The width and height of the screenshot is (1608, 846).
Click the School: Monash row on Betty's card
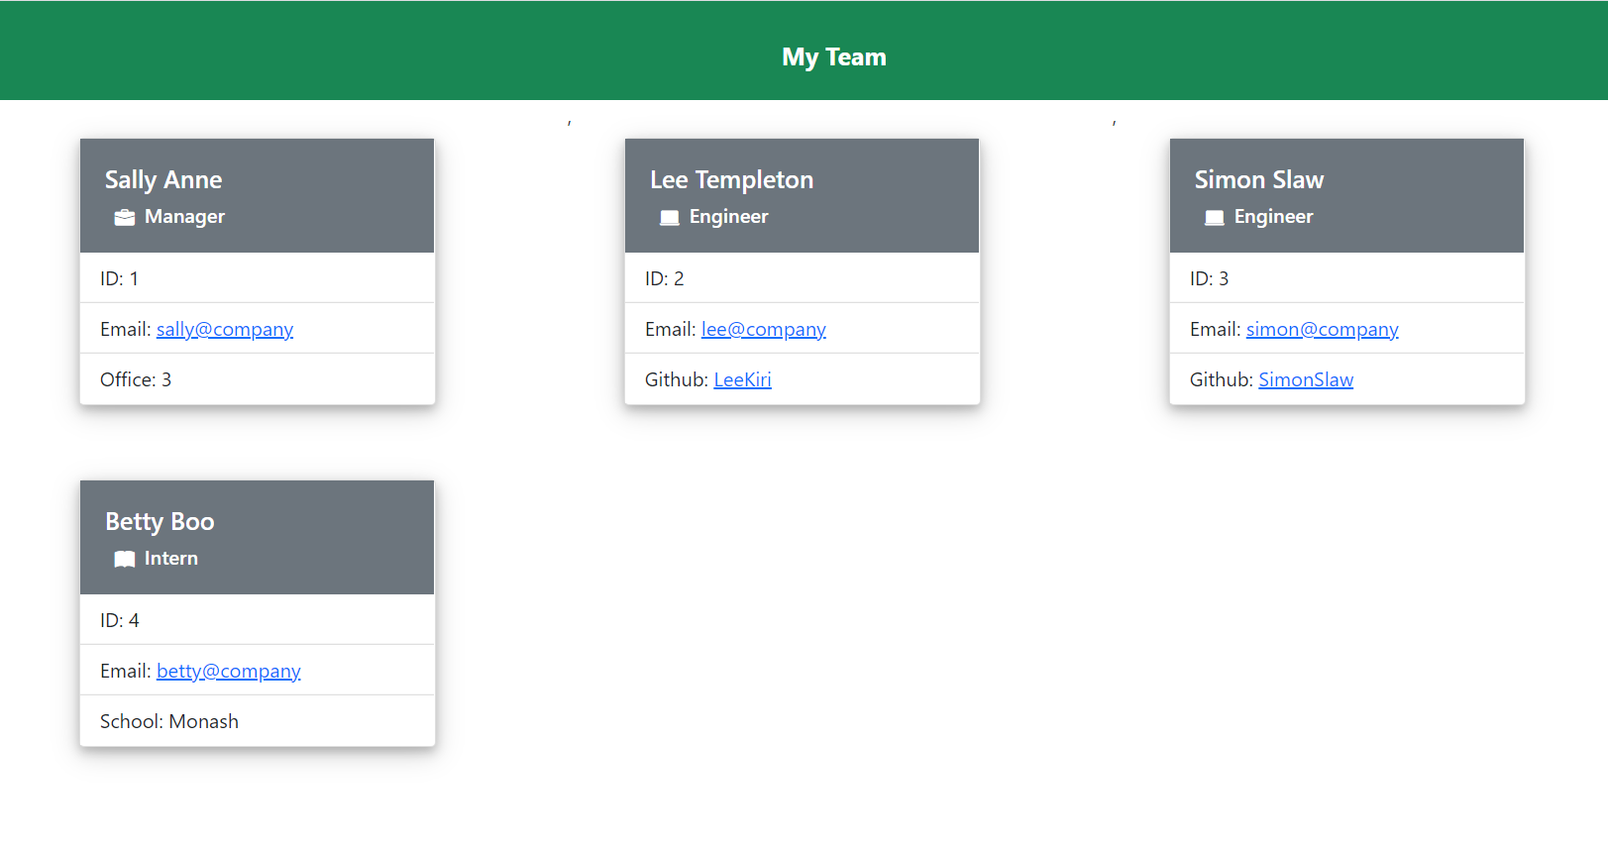pos(257,720)
